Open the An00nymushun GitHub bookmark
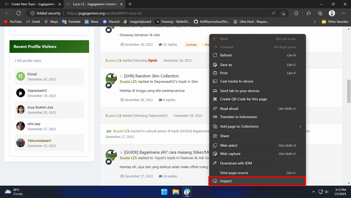Screen dimensions: 351x198 211,22
